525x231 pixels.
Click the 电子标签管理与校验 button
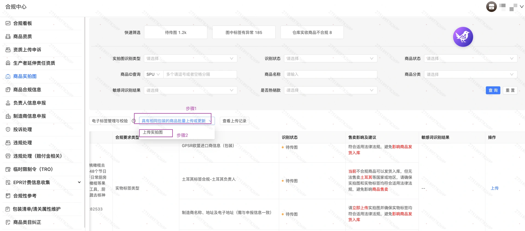[x=110, y=121]
